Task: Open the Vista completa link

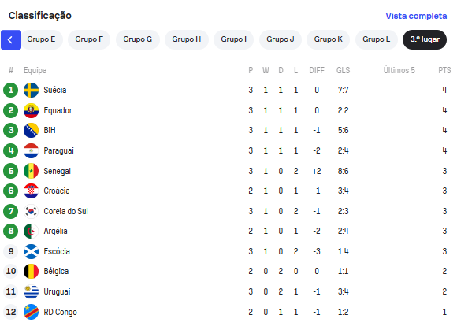Action: point(416,16)
